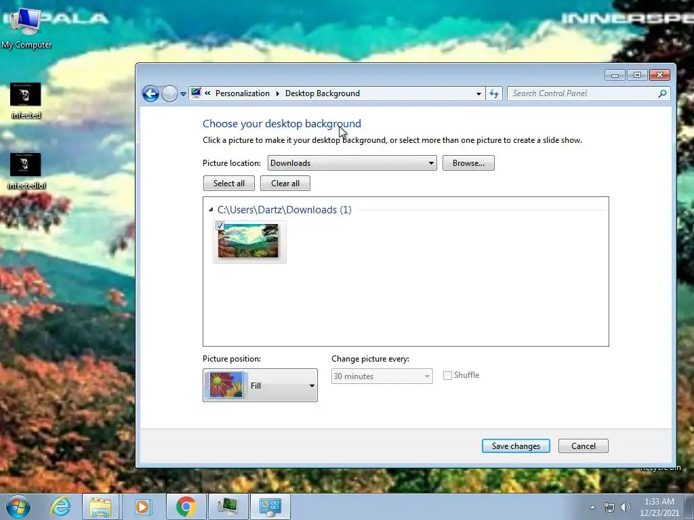This screenshot has height=520, width=694.
Task: Open the 30 minutes interval dropdown
Action: (382, 376)
